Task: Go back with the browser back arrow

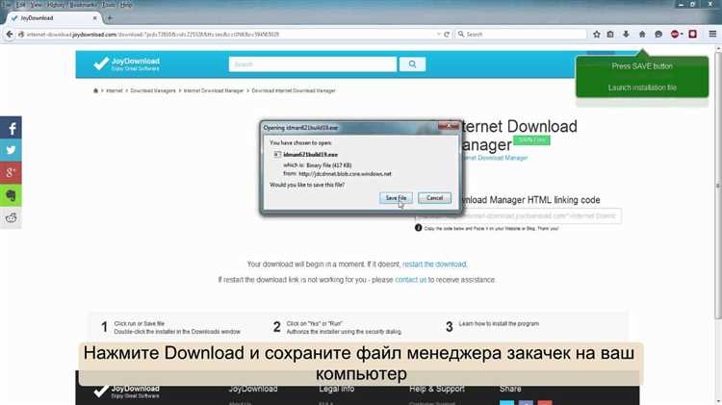Action: pyautogui.click(x=10, y=35)
